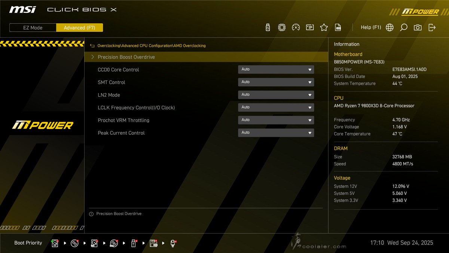Open the SMT Control dropdown
The height and width of the screenshot is (253, 449).
[x=276, y=82]
